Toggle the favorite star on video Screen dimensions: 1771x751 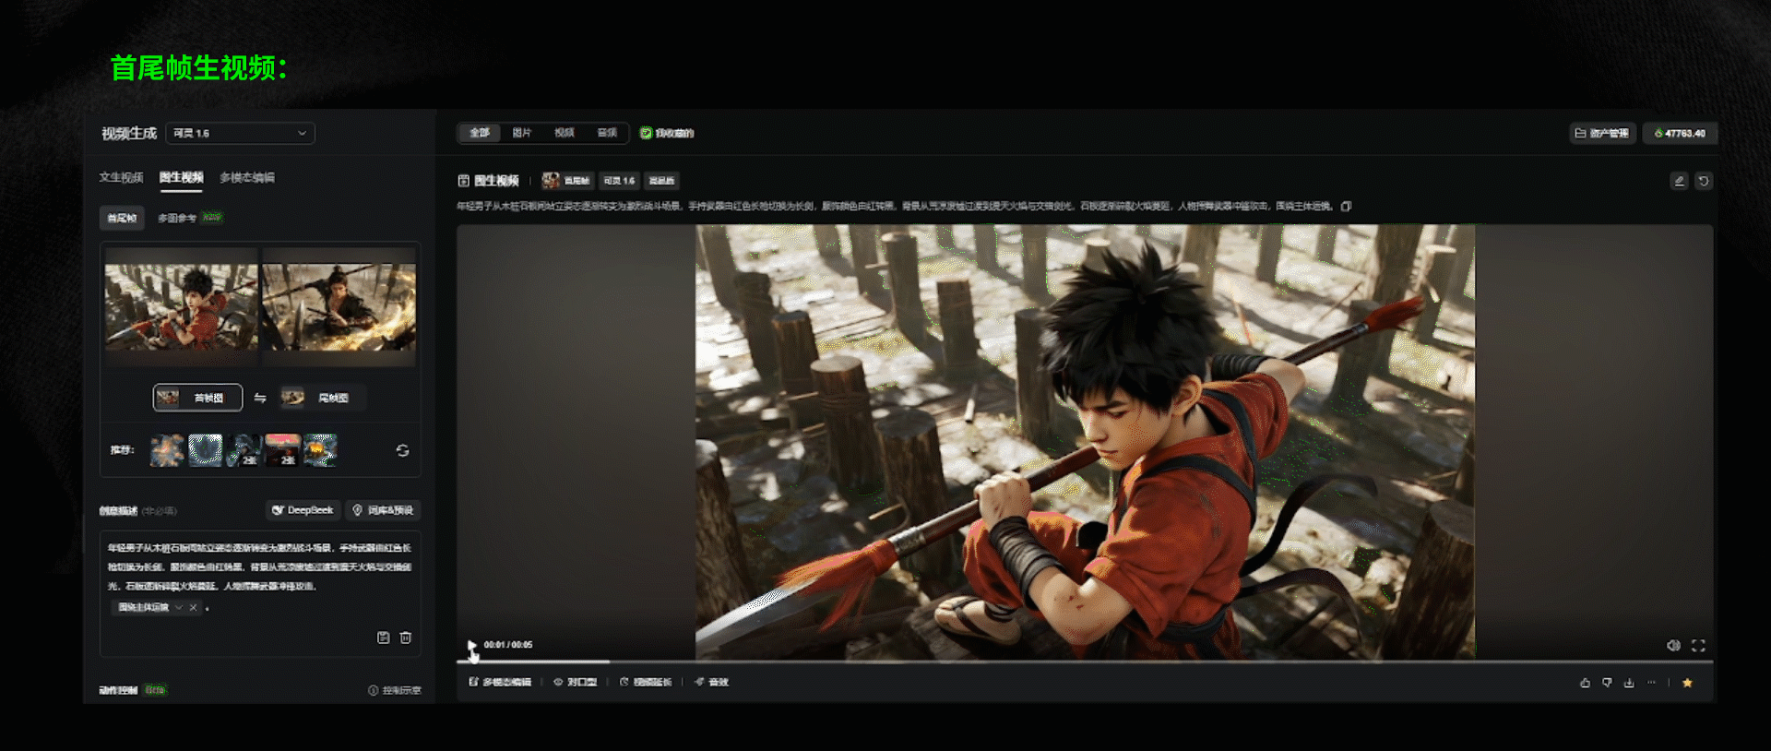pos(1687,683)
